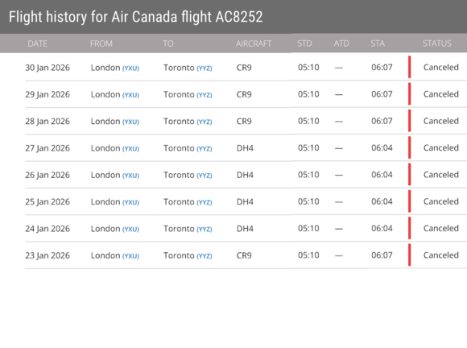Click the DH4 aircraft on 26 Jan
The height and width of the screenshot is (348, 467).
coord(245,175)
